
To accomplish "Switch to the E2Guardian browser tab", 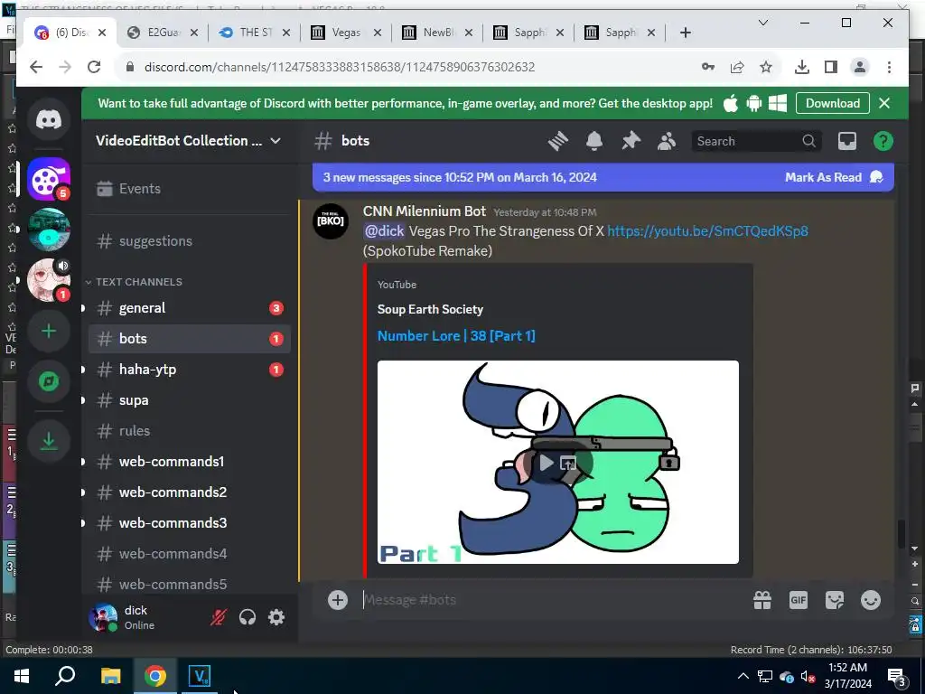I will [163, 33].
